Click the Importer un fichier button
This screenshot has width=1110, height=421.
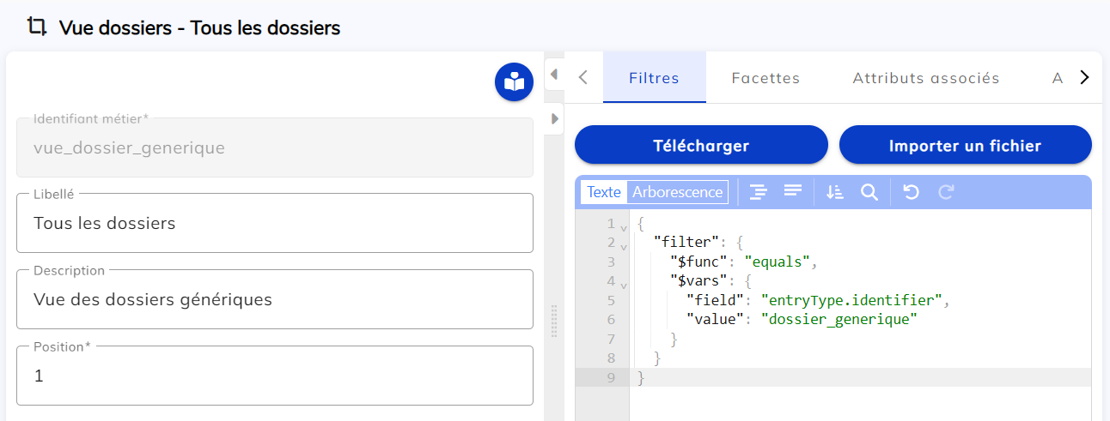pos(965,146)
